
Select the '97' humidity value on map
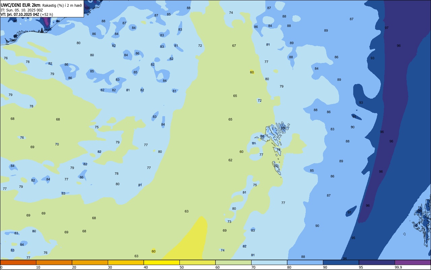387,28
